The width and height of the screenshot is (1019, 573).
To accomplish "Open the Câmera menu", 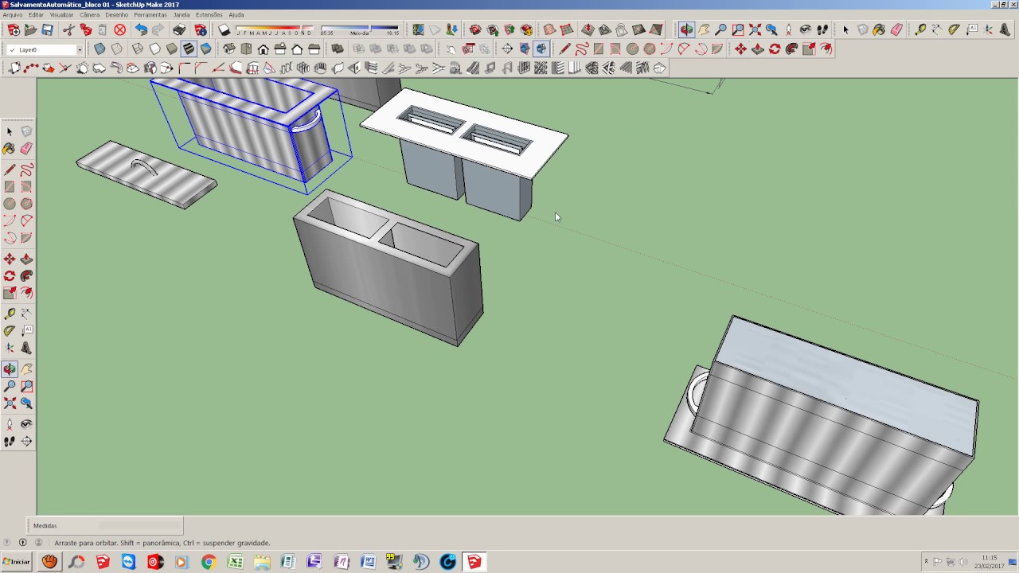I will point(89,14).
